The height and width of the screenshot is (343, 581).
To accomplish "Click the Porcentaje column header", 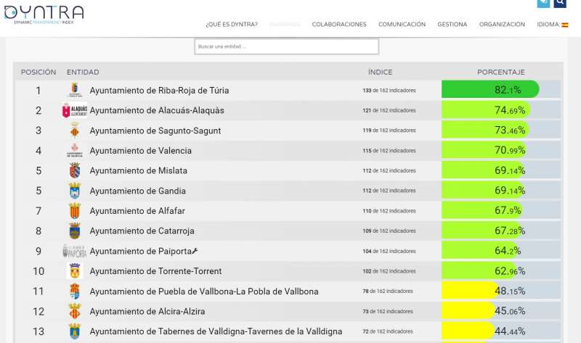I will tap(501, 72).
